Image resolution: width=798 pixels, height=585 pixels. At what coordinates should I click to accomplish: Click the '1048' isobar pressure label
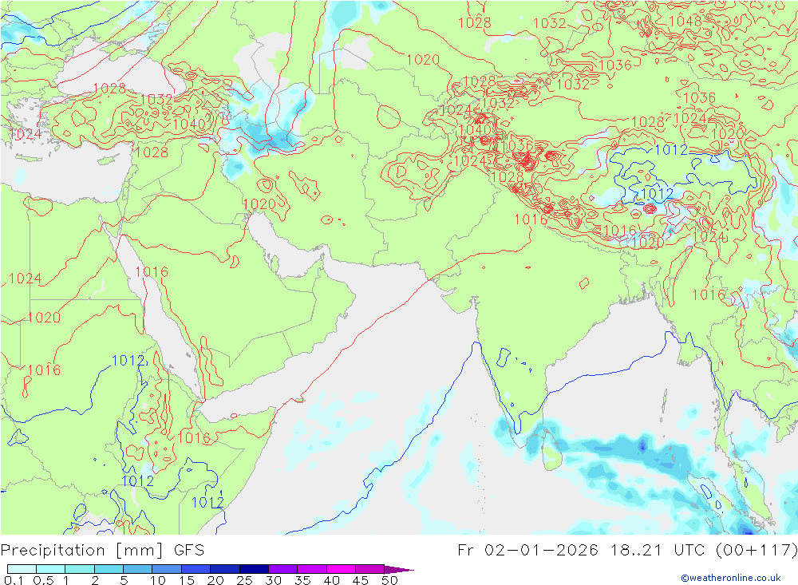(685, 22)
